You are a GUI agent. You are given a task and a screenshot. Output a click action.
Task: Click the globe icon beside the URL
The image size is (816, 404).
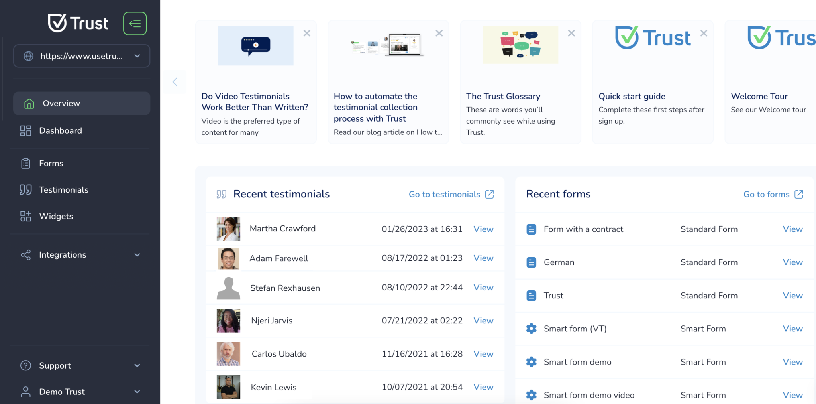tap(29, 56)
